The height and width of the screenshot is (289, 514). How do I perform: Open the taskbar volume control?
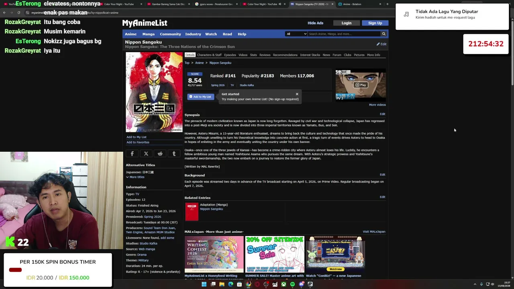click(x=492, y=284)
